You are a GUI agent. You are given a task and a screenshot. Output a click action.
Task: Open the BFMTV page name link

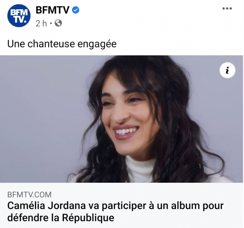tap(52, 10)
